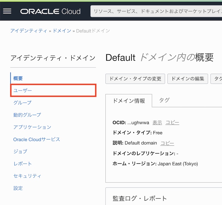Click the Oracle Cloud logo
This screenshot has height=205, width=222.
click(50, 11)
